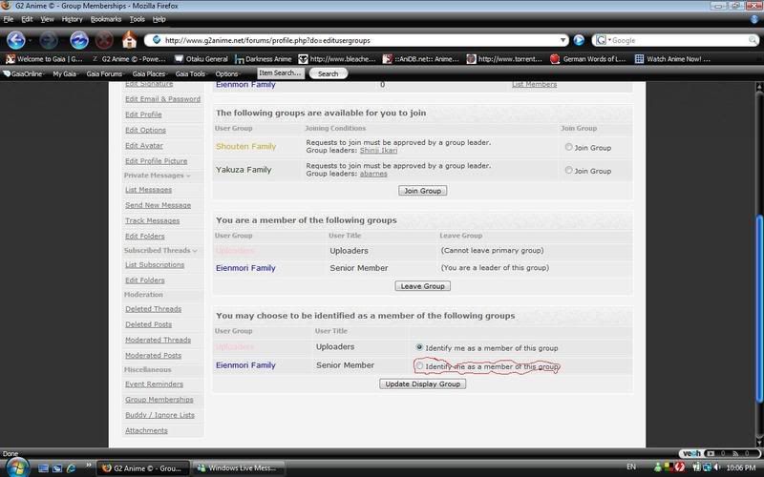Open the Edit Avatar sidebar link
This screenshot has width=764, height=477.
click(x=144, y=145)
